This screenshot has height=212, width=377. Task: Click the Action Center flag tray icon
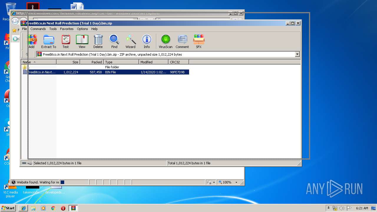click(x=349, y=208)
